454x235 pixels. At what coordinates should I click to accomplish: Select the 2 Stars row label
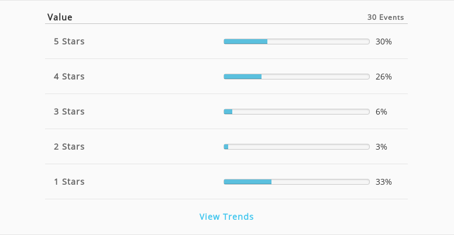point(69,147)
